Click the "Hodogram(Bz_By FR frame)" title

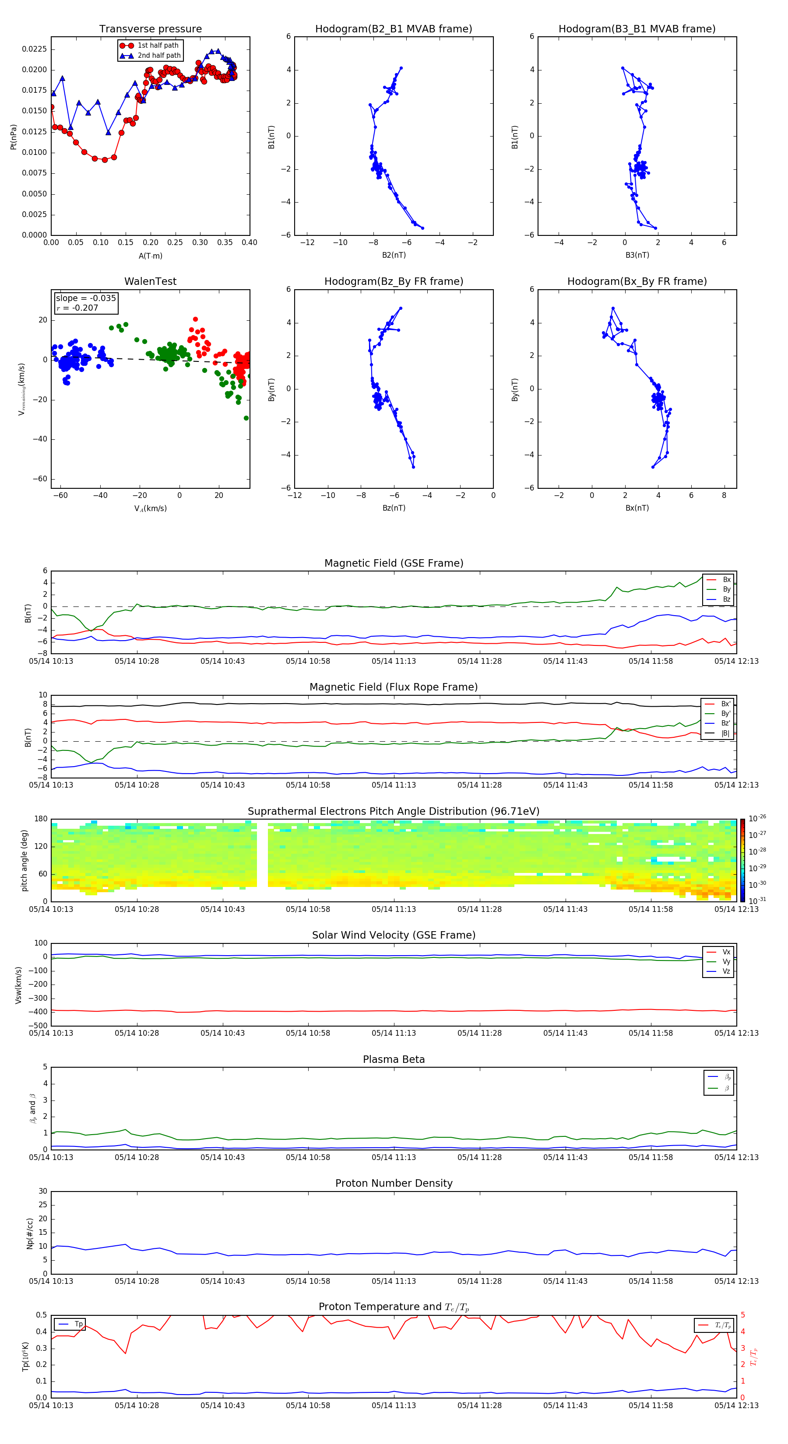click(x=394, y=281)
